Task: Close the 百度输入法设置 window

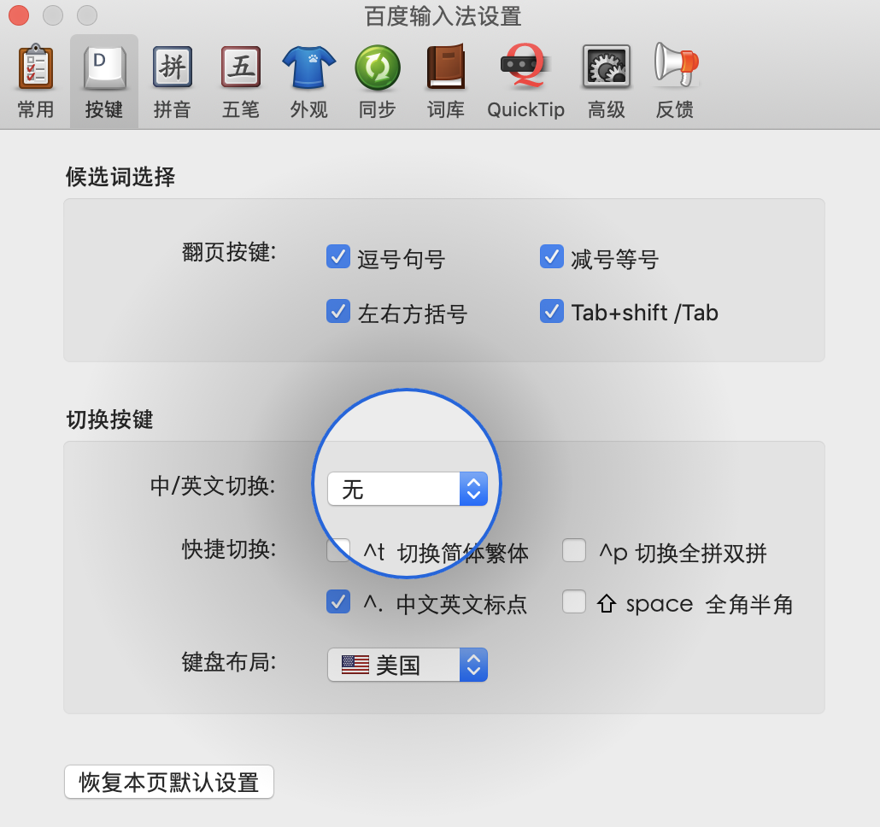Action: (x=19, y=15)
